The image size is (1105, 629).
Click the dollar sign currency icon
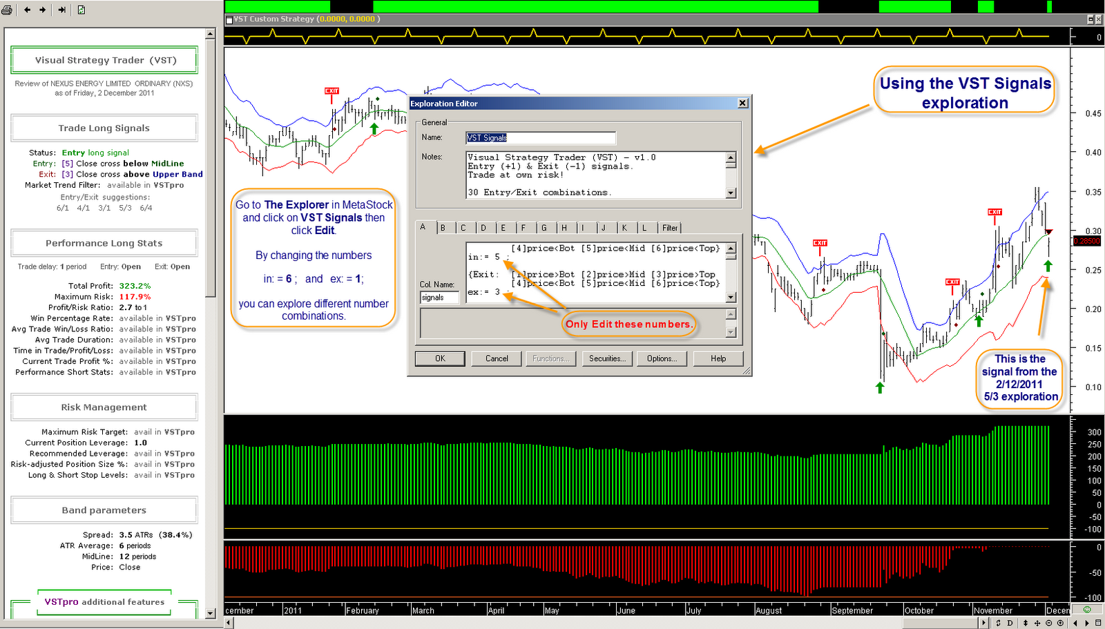(999, 622)
